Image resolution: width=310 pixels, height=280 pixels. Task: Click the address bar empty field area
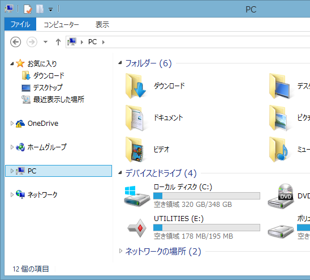(x=208, y=42)
